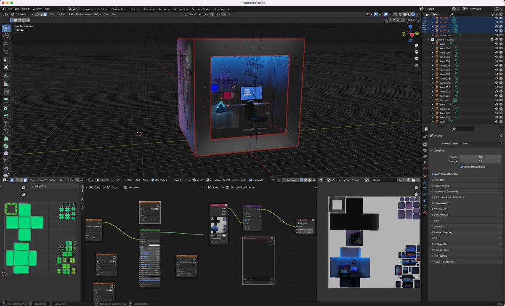The height and width of the screenshot is (306, 505).
Task: Enable Bloom checkbox
Action: [436, 180]
